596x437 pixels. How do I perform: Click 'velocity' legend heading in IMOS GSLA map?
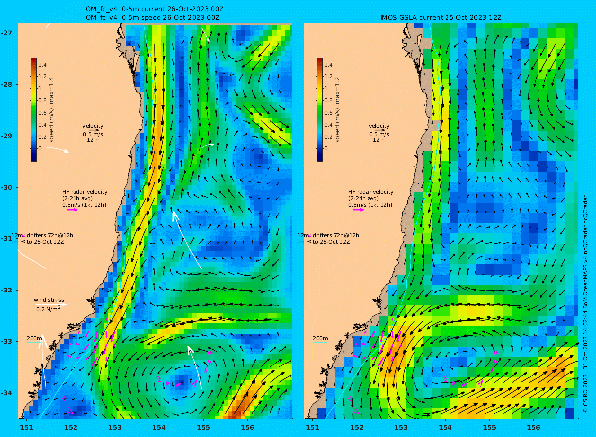(x=379, y=126)
